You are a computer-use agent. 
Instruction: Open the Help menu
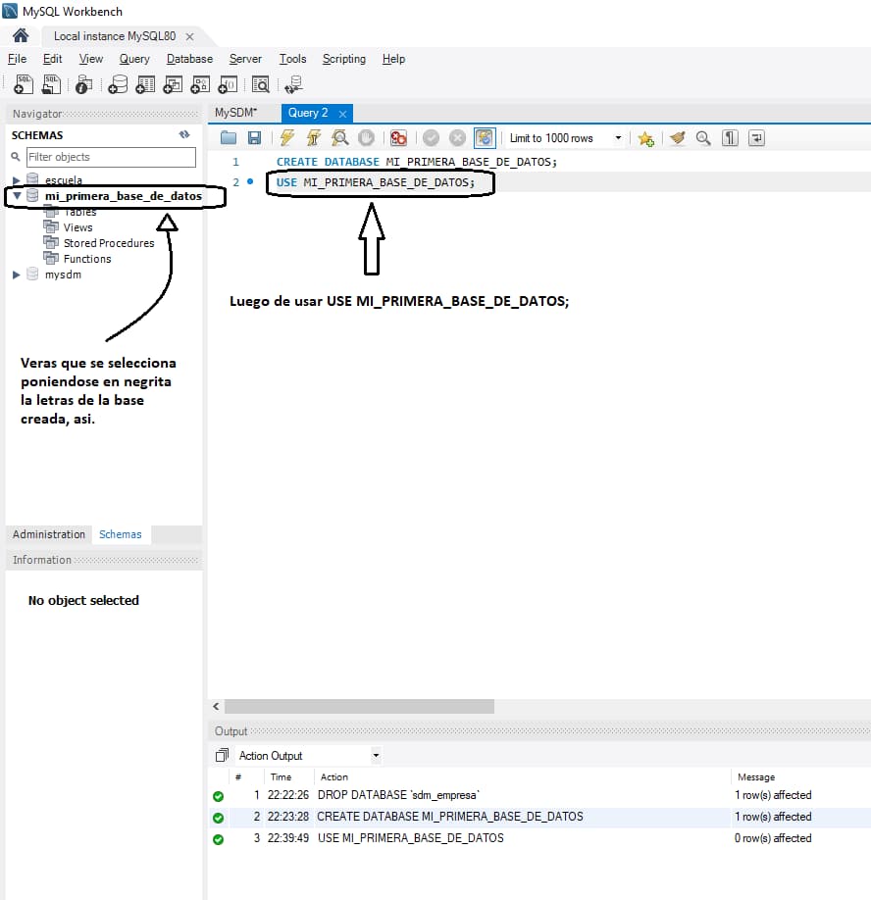tap(394, 59)
